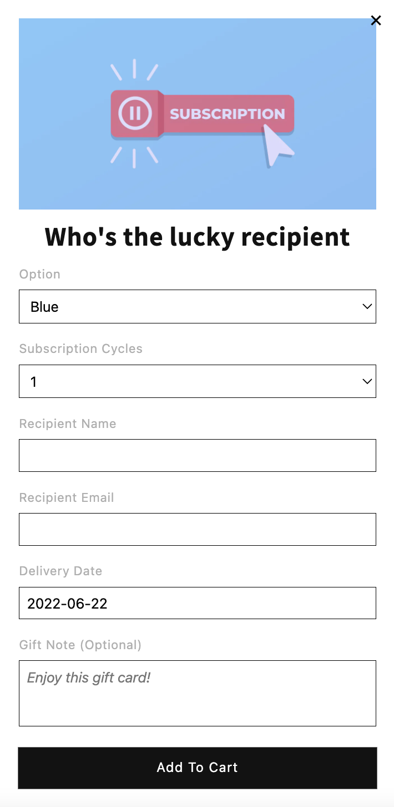Click the SUBSCRIPTION text in the banner image

[x=227, y=114]
